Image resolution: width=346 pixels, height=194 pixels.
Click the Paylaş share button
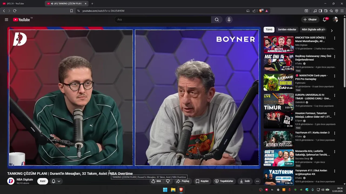pos(183,181)
